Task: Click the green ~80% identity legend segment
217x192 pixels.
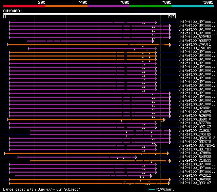Action: [x=151, y=6]
